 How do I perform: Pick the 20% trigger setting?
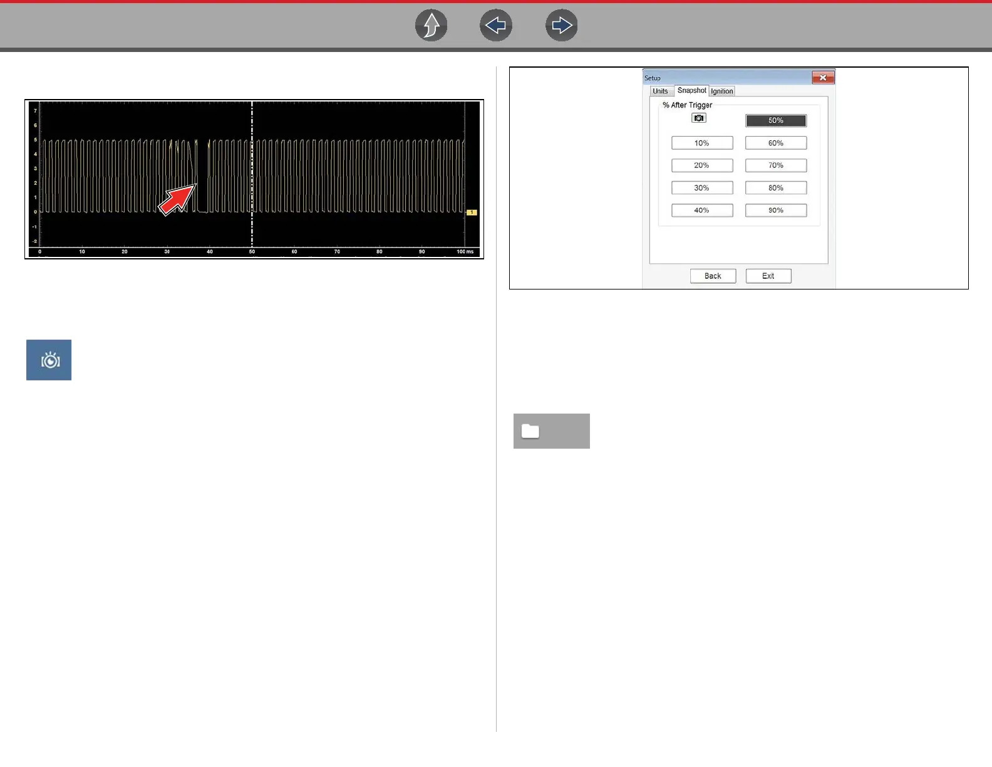702,165
